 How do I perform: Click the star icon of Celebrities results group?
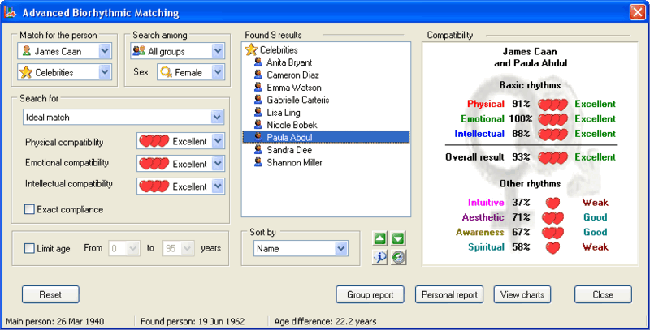coord(251,50)
